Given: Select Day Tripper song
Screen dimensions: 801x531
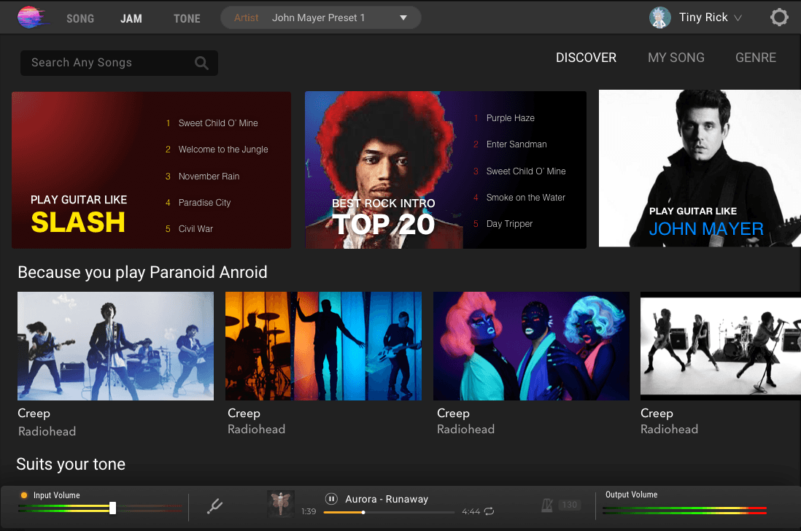Looking at the screenshot, I should pyautogui.click(x=509, y=224).
